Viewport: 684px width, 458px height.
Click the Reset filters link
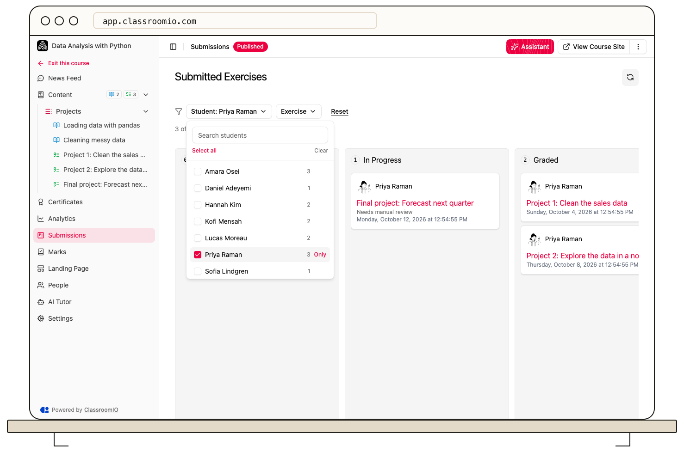coord(340,111)
